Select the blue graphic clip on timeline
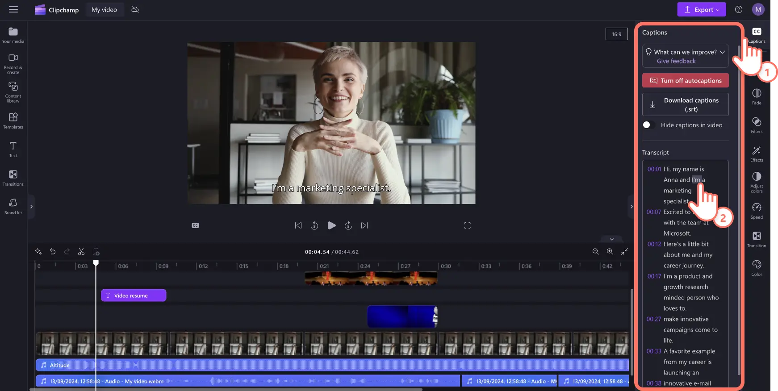This screenshot has height=391, width=778. tap(402, 316)
